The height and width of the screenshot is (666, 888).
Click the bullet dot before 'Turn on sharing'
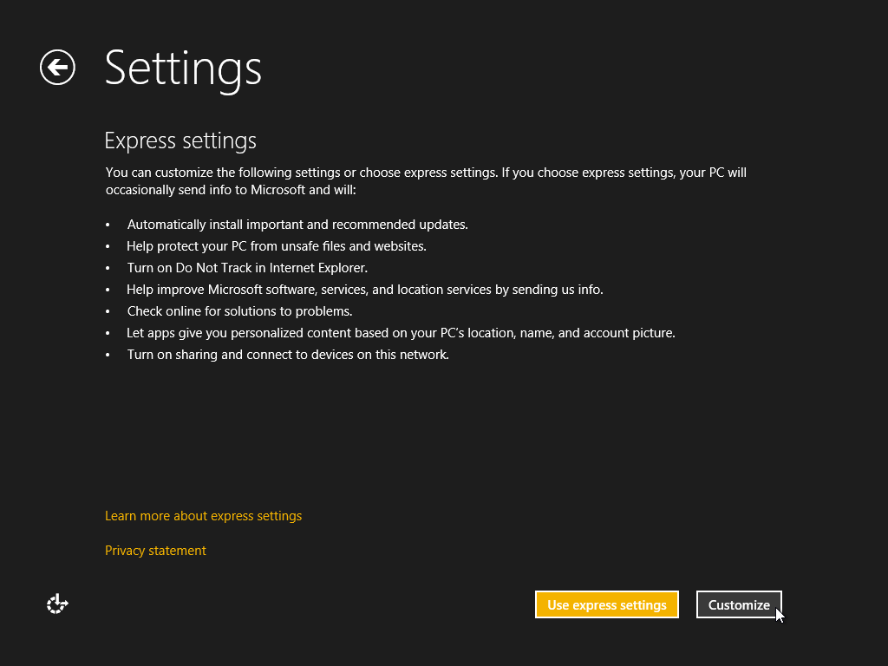[x=108, y=356]
